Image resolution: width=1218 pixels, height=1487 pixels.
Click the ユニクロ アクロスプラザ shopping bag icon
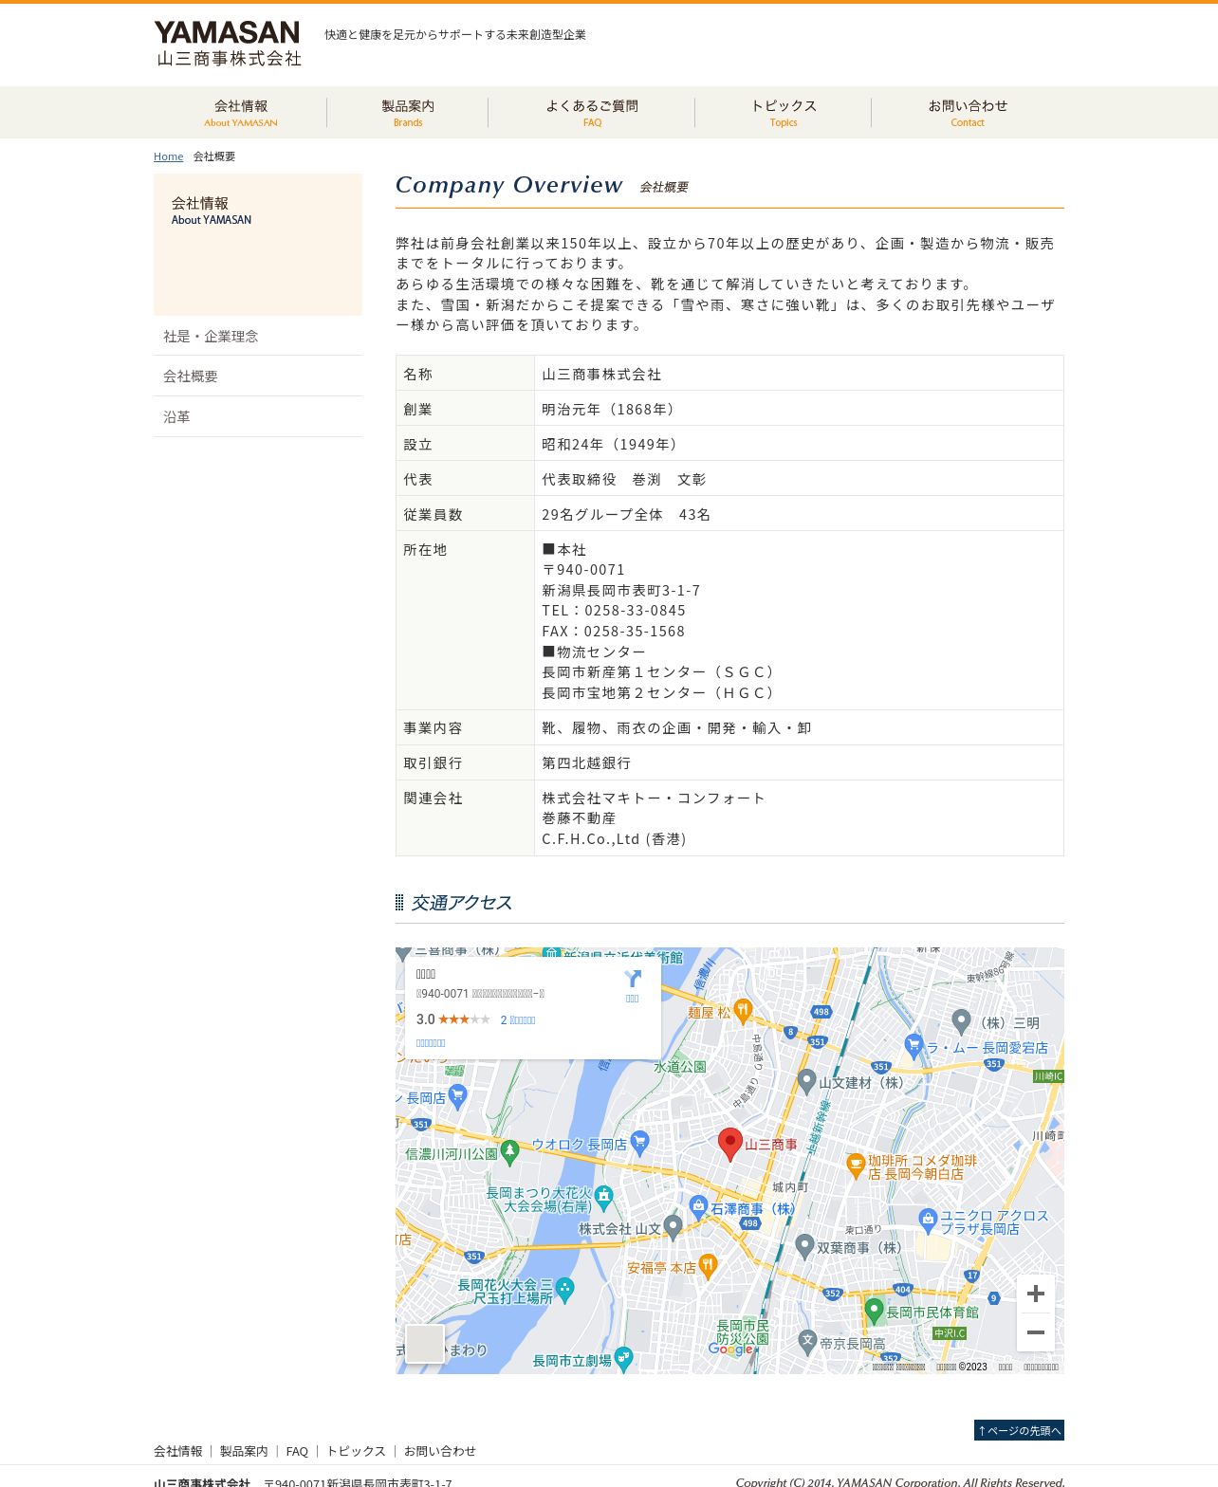point(928,1221)
